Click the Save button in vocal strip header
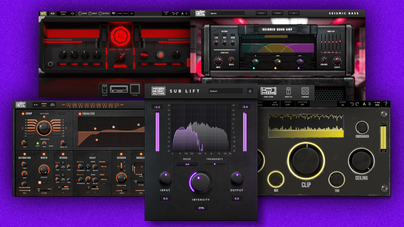The height and width of the screenshot is (227, 404). pos(52,105)
